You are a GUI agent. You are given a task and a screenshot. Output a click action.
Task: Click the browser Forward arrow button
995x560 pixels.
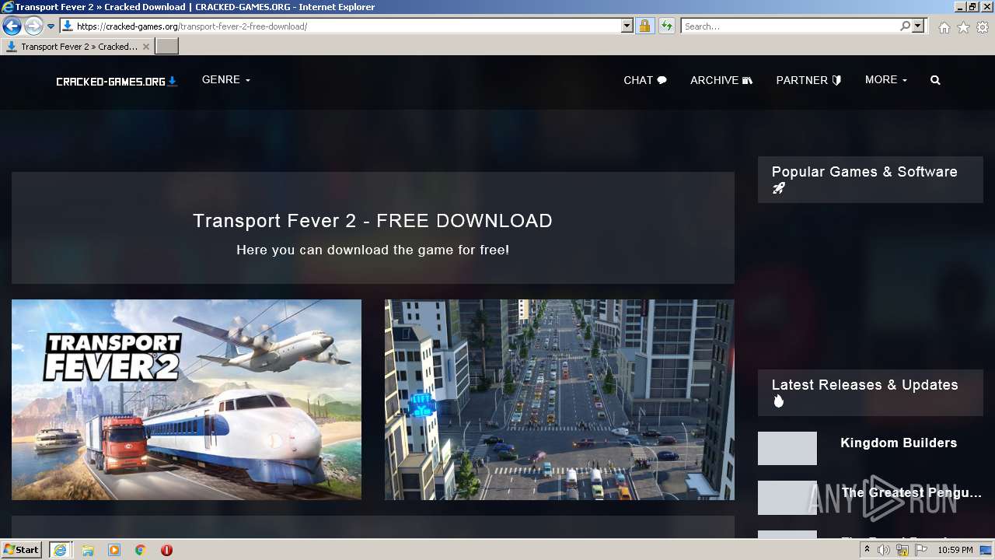[33, 26]
